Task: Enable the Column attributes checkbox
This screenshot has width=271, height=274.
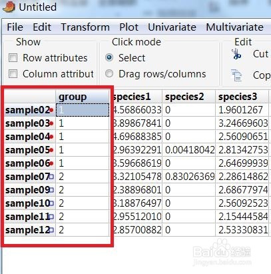Action: pos(13,74)
